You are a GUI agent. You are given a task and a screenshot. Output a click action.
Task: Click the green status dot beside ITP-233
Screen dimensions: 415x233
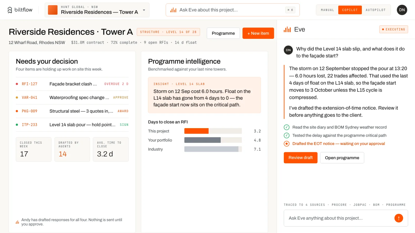tap(17, 125)
